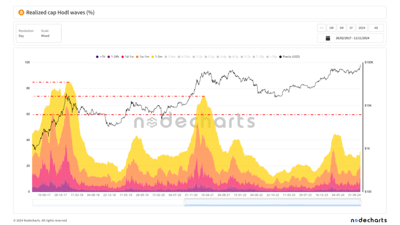This screenshot has height=225, width=400.
Task: Enable the 3-6m legend series
Action: [x=167, y=56]
